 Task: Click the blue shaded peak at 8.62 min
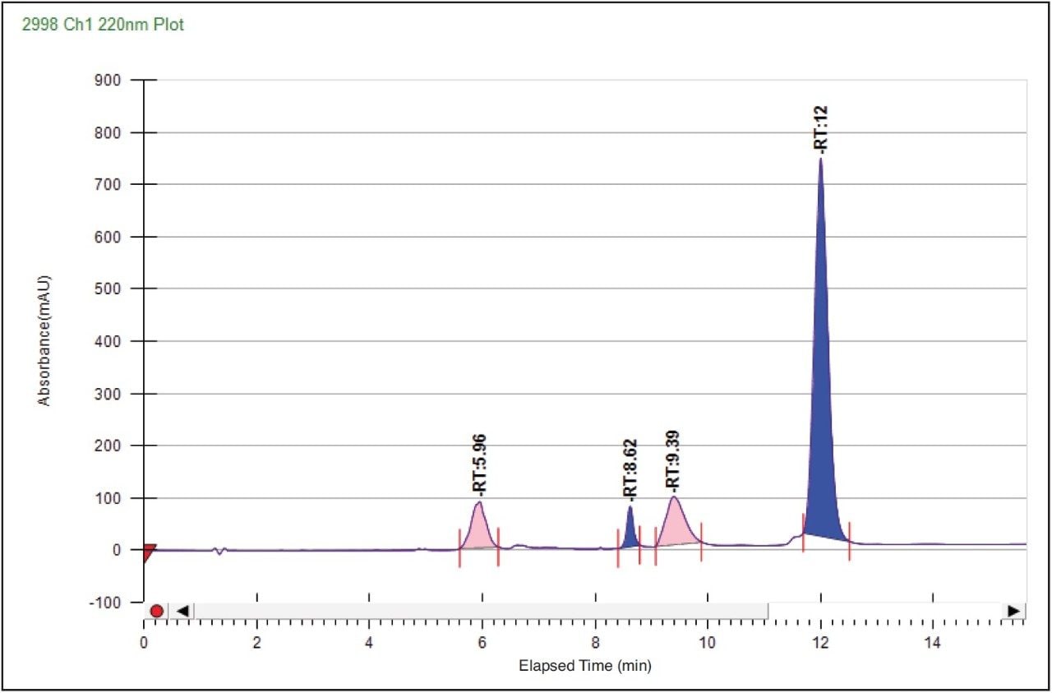630,529
